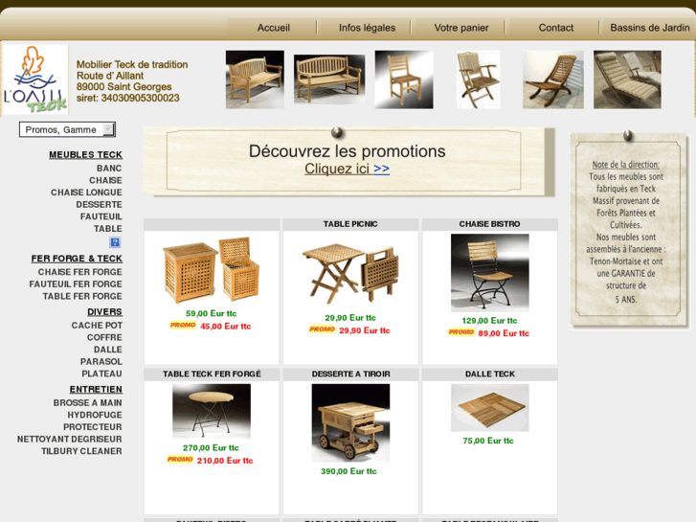Go to the Accueil page
696x522 pixels.
coord(274,28)
